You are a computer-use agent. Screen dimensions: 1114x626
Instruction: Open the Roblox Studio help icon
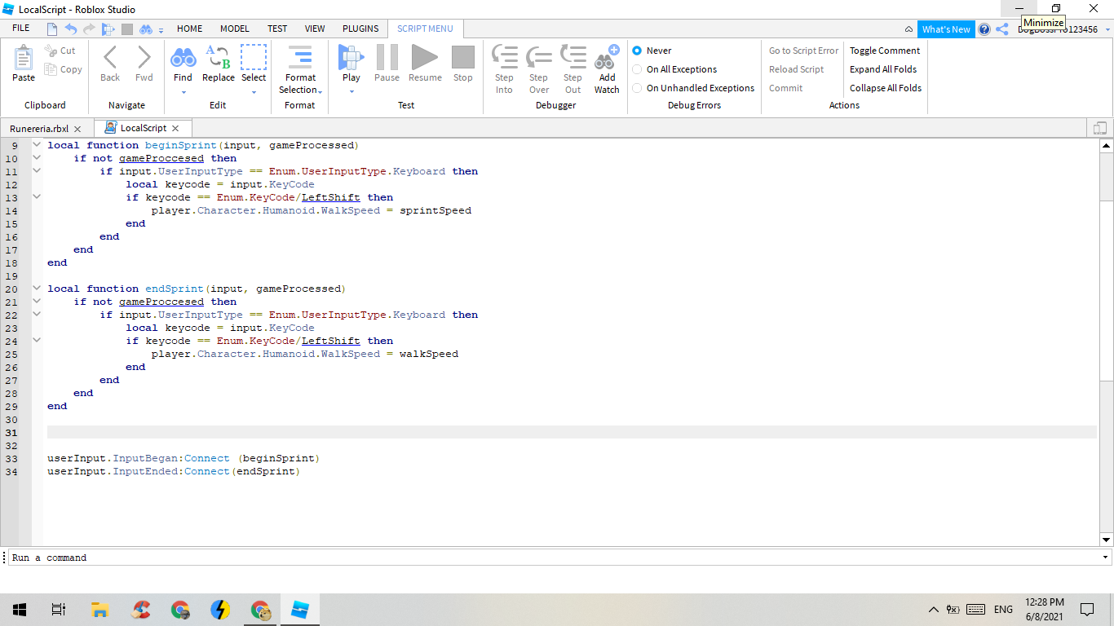click(984, 29)
